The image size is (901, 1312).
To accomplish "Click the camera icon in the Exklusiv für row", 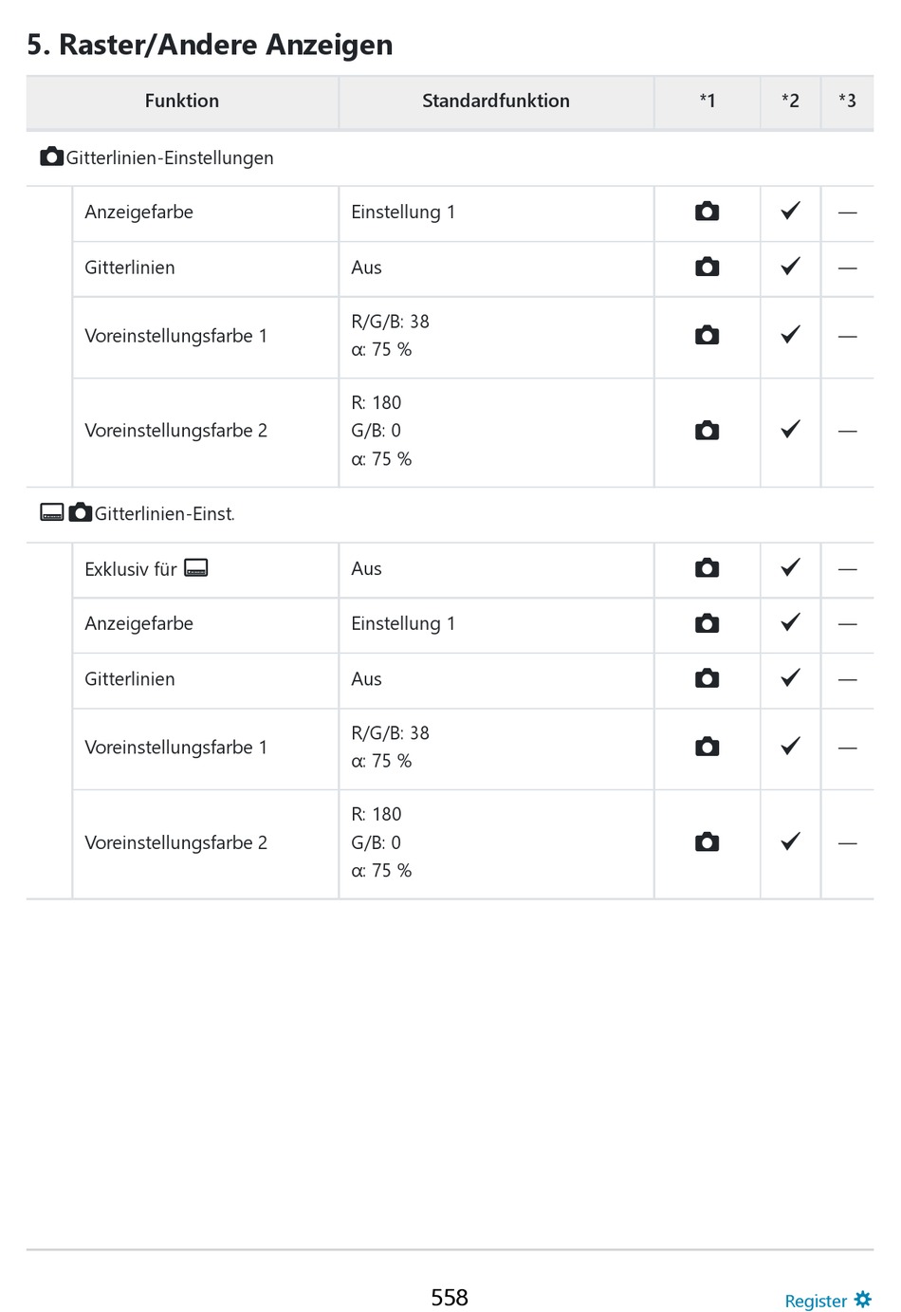I will click(x=707, y=568).
